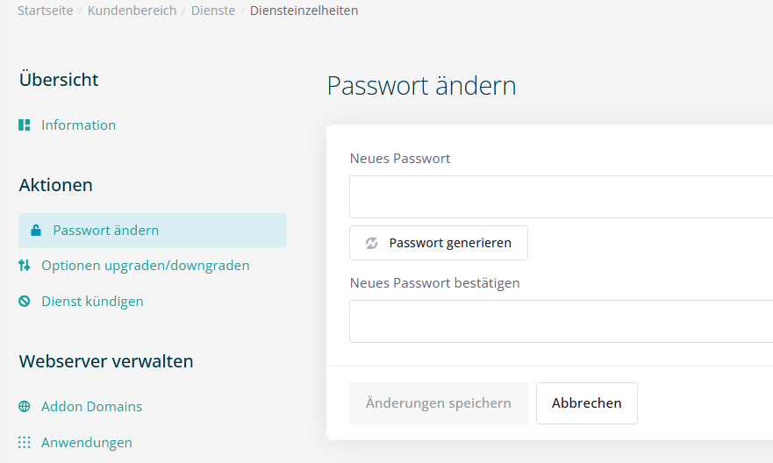The height and width of the screenshot is (463, 773).
Task: Focus the Neues Passwort input field
Action: click(x=560, y=196)
